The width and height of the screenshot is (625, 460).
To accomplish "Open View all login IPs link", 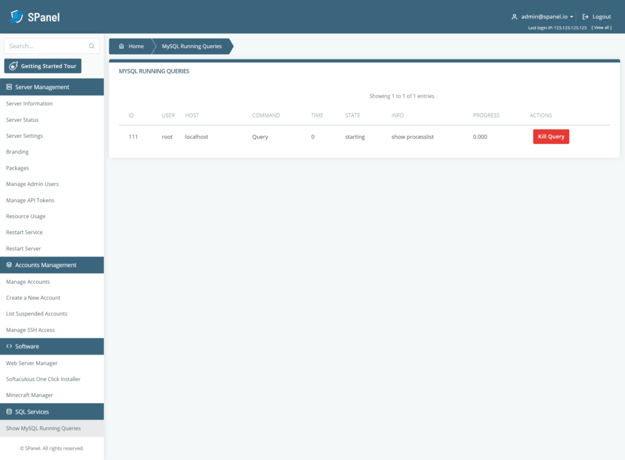I will [x=601, y=27].
